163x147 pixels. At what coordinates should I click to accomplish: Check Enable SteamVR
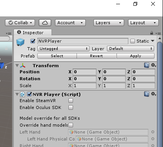pyautogui.click(x=71, y=101)
